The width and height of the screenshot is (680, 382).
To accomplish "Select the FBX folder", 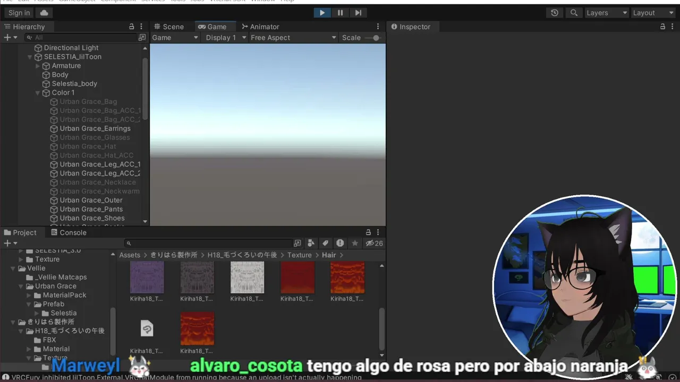I will pos(45,340).
